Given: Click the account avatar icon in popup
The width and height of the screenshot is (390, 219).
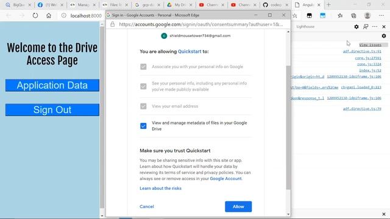Looking at the screenshot, I should 164,36.
